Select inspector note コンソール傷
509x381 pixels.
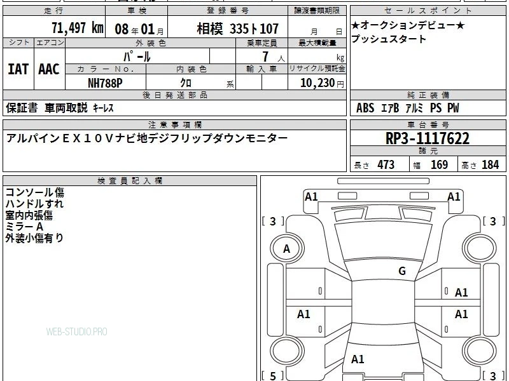[35, 192]
